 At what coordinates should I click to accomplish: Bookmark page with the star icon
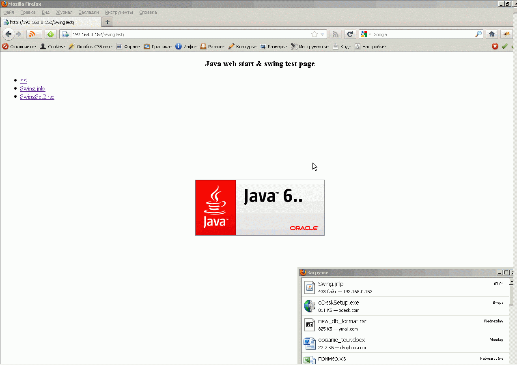click(x=314, y=34)
